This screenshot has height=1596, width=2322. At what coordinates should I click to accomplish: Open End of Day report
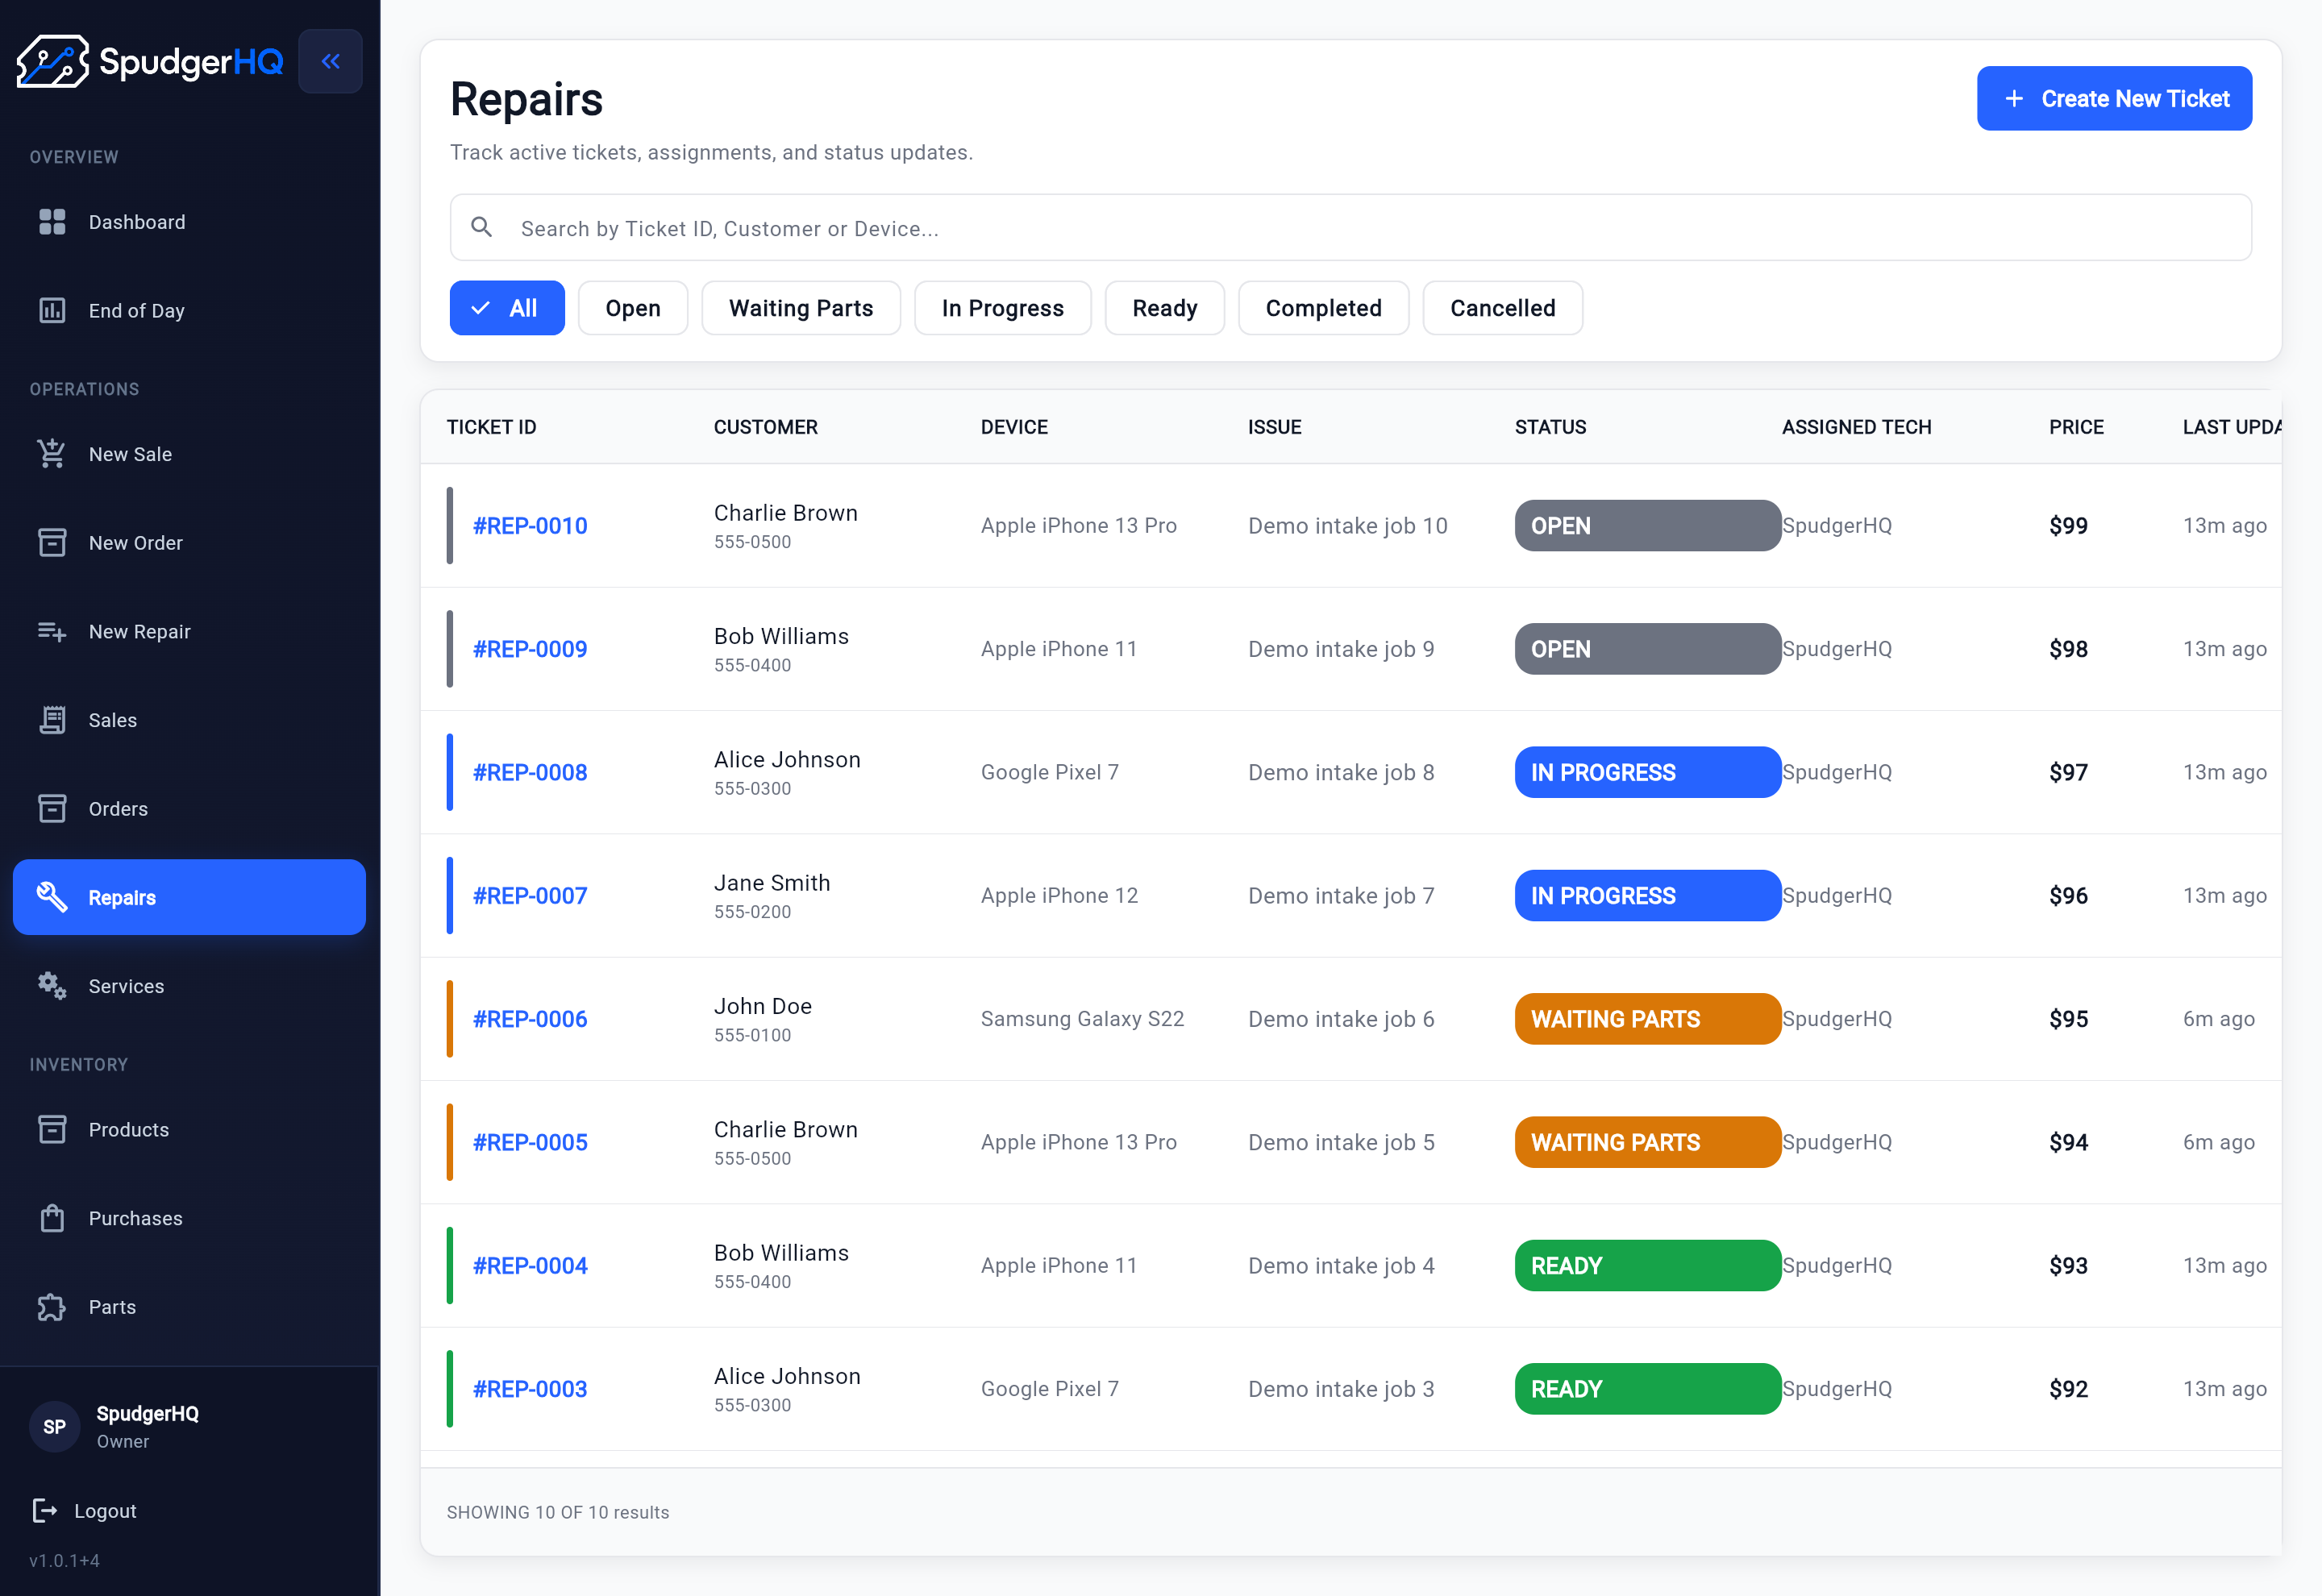[x=189, y=311]
